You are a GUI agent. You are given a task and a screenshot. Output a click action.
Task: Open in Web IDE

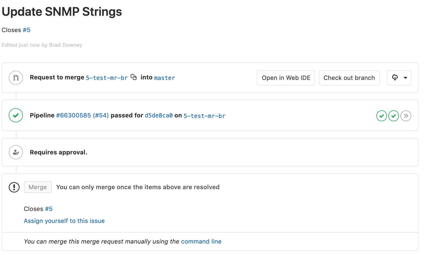[x=286, y=78]
